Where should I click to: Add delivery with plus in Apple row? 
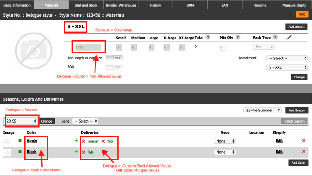point(76,141)
